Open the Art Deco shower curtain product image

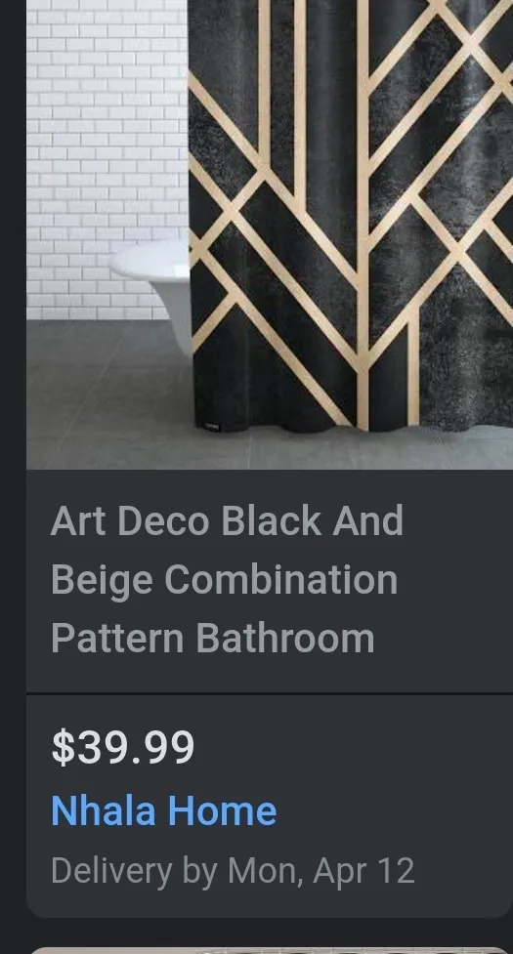270,234
